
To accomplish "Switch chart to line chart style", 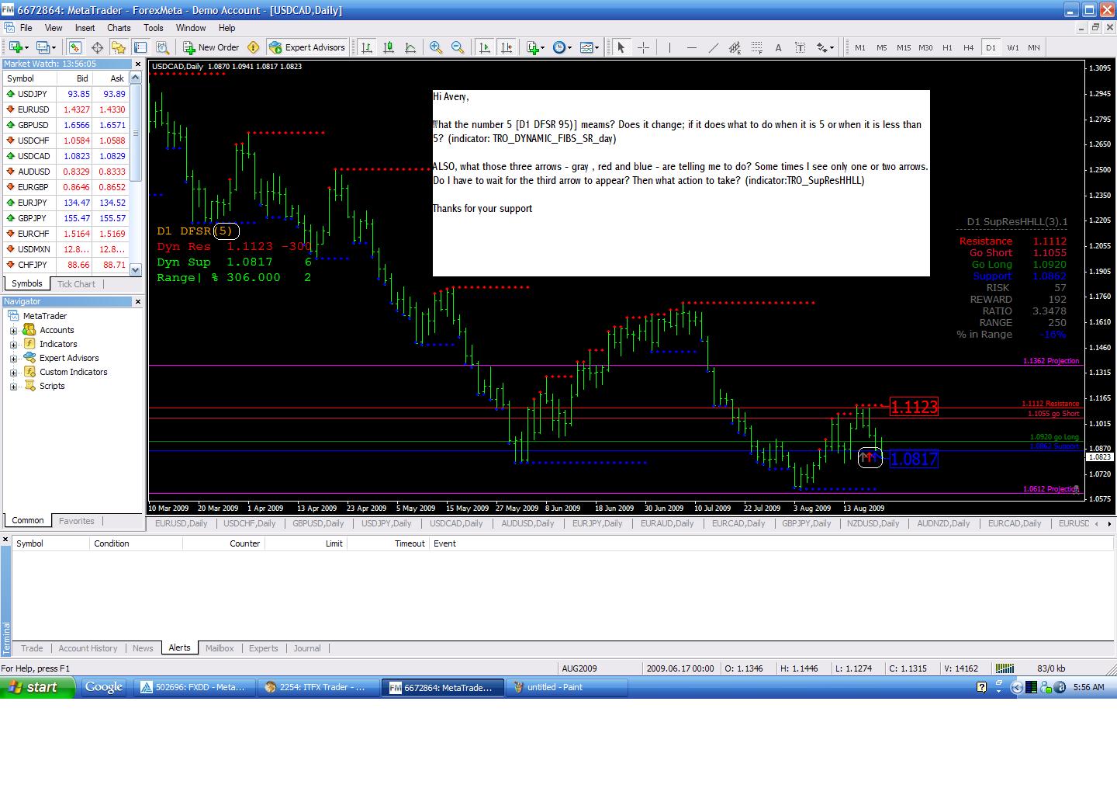I will 410,47.
